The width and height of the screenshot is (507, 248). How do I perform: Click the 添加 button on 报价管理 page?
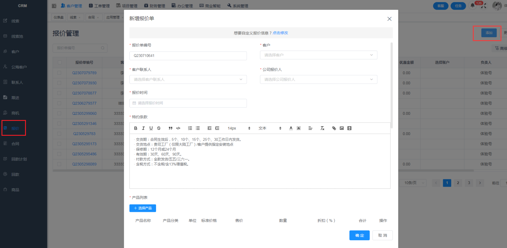(x=489, y=33)
